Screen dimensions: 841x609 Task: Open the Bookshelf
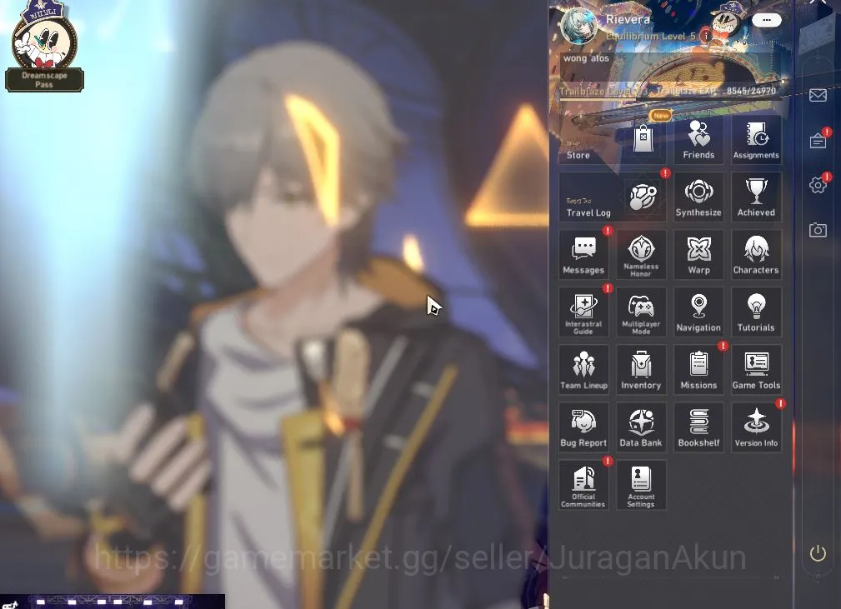click(x=698, y=427)
